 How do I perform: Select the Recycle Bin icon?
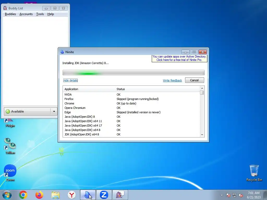tap(254, 173)
